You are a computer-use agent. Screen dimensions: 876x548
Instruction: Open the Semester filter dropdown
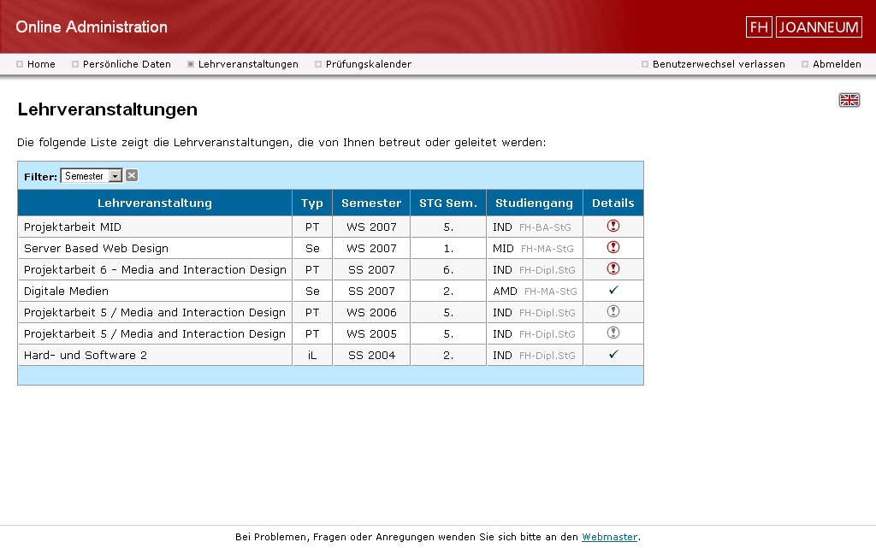[x=91, y=176]
